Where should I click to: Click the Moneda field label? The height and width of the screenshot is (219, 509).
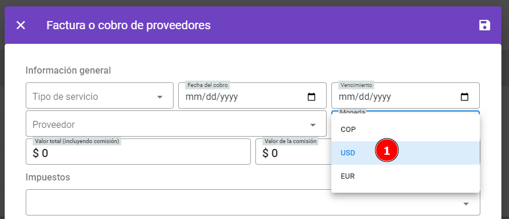tap(352, 112)
